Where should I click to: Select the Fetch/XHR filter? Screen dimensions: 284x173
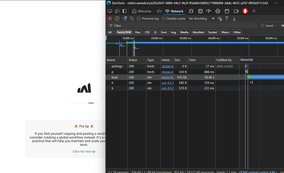pos(124,32)
